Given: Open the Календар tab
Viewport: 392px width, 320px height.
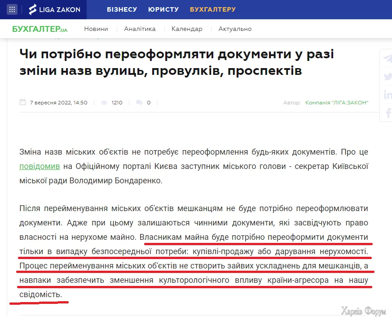Looking at the screenshot, I should tap(187, 29).
